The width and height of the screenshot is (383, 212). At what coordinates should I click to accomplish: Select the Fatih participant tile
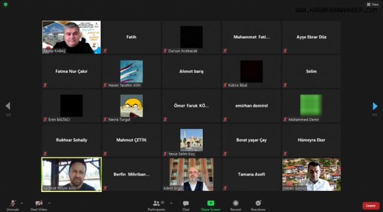(x=131, y=37)
